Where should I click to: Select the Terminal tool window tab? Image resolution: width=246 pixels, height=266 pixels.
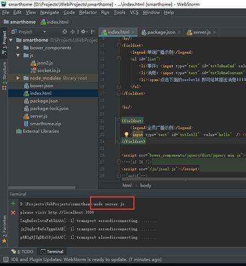pos(52,252)
